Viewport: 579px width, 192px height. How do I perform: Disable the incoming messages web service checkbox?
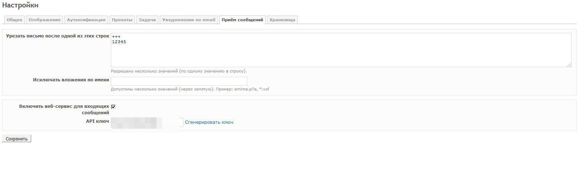(113, 106)
